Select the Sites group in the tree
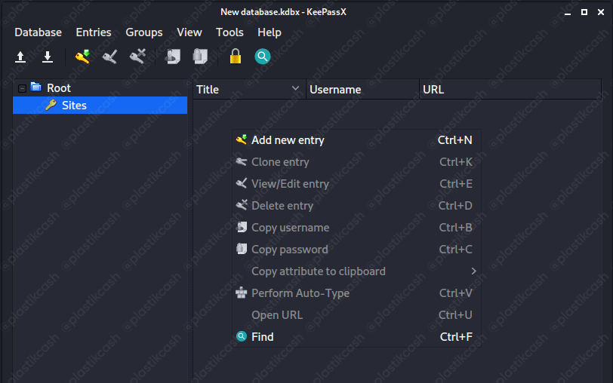This screenshot has width=613, height=383. 100,106
